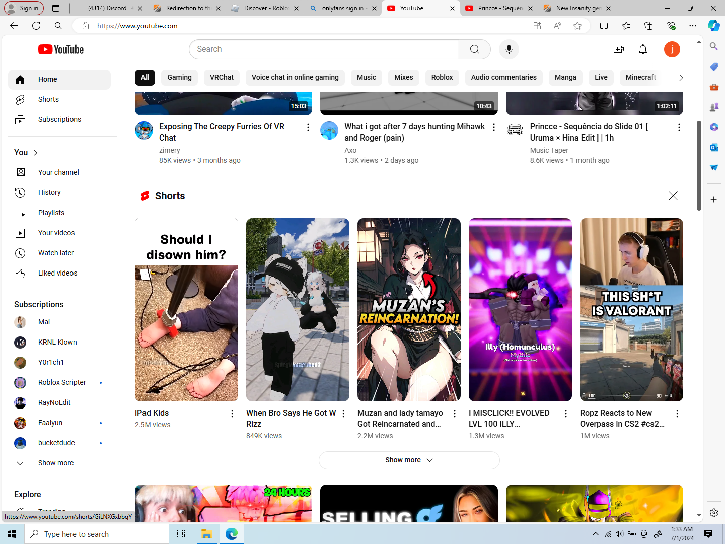Open more options for Ropz Reacts short
Screen dimensions: 725x544
[677, 414]
